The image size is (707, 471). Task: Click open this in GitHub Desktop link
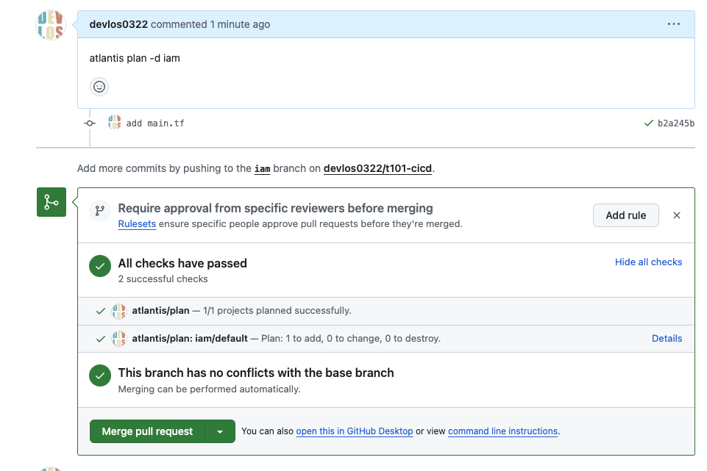pyautogui.click(x=354, y=431)
